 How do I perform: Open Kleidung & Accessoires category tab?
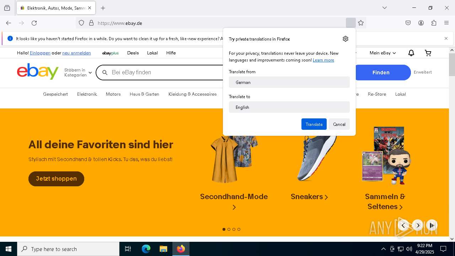pyautogui.click(x=192, y=94)
